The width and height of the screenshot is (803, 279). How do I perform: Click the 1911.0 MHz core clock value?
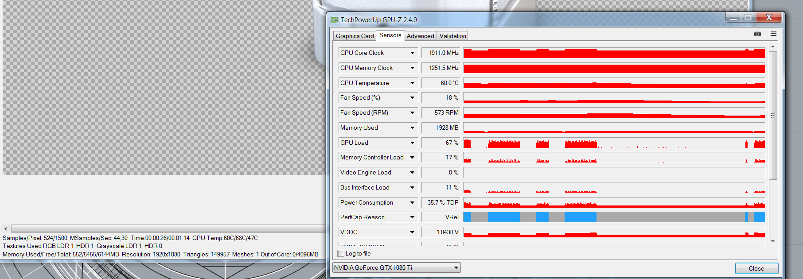441,53
